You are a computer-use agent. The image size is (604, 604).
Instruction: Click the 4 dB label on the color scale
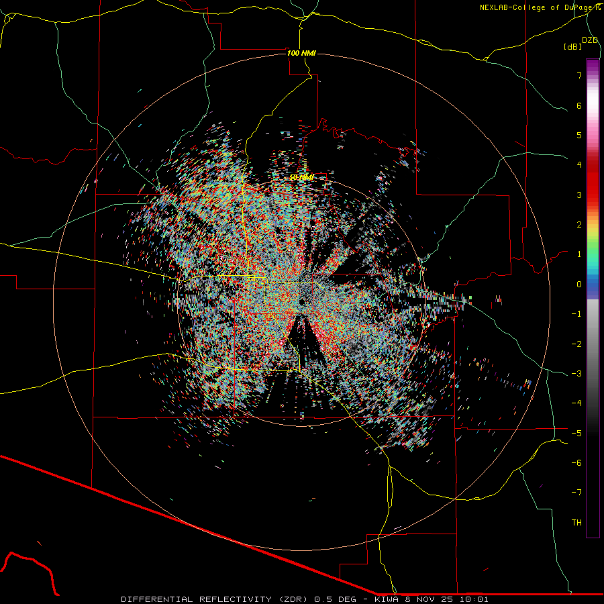click(x=579, y=165)
